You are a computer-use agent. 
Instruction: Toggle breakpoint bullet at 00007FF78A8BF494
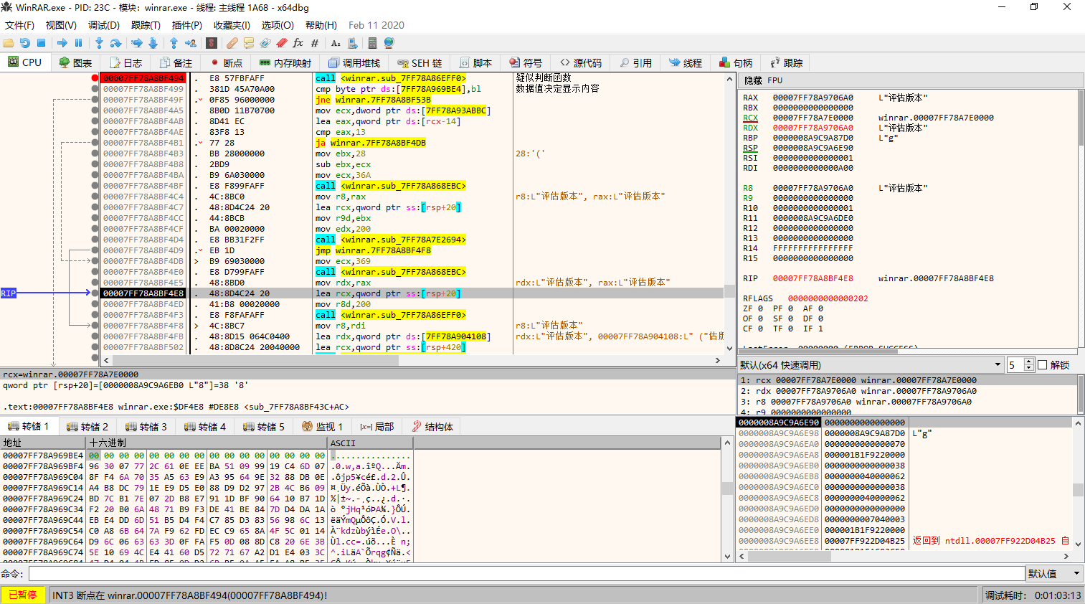(95, 78)
